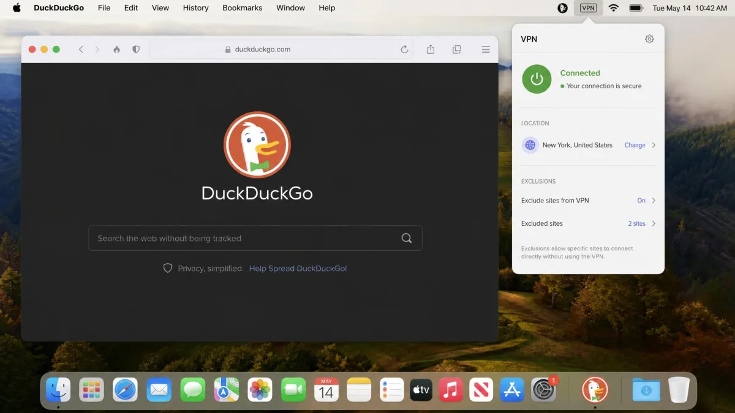Click the 'Connected' status text
The width and height of the screenshot is (735, 413).
coord(580,73)
